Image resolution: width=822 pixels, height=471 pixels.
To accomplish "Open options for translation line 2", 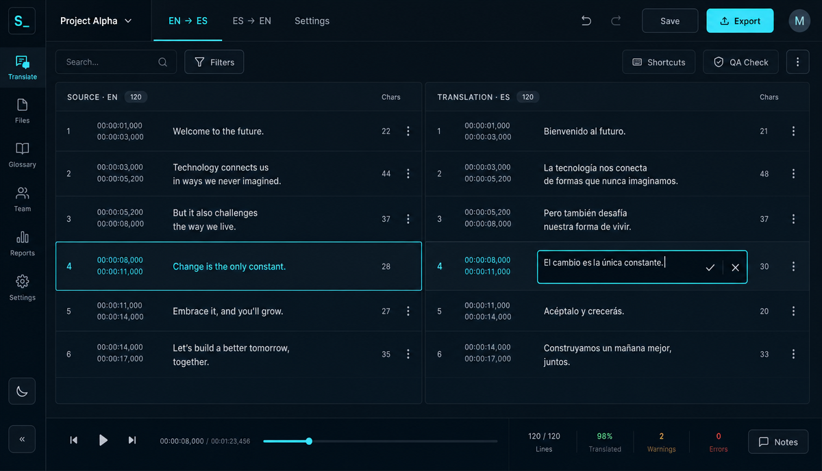I will coord(793,174).
